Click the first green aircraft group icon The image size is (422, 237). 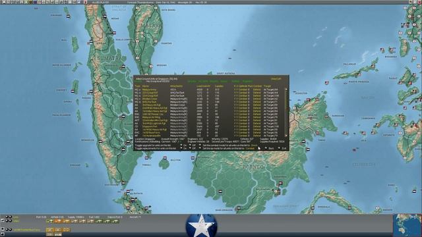(x=50, y=221)
